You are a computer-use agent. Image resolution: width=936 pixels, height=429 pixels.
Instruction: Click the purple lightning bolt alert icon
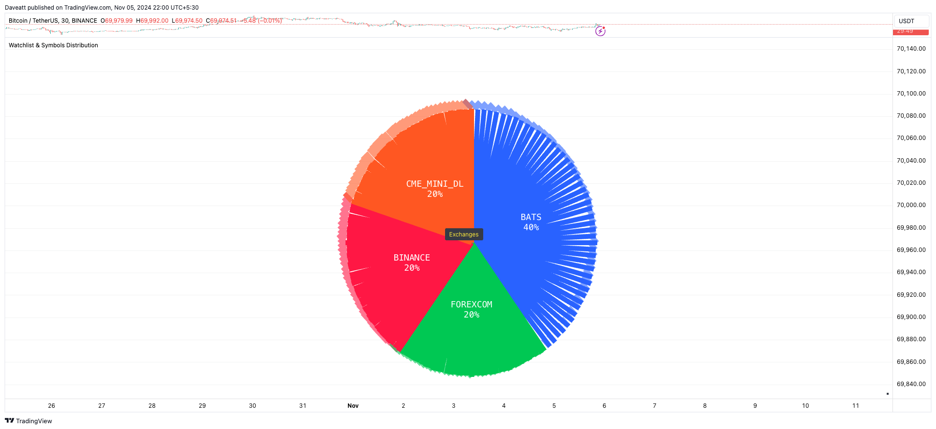[600, 31]
